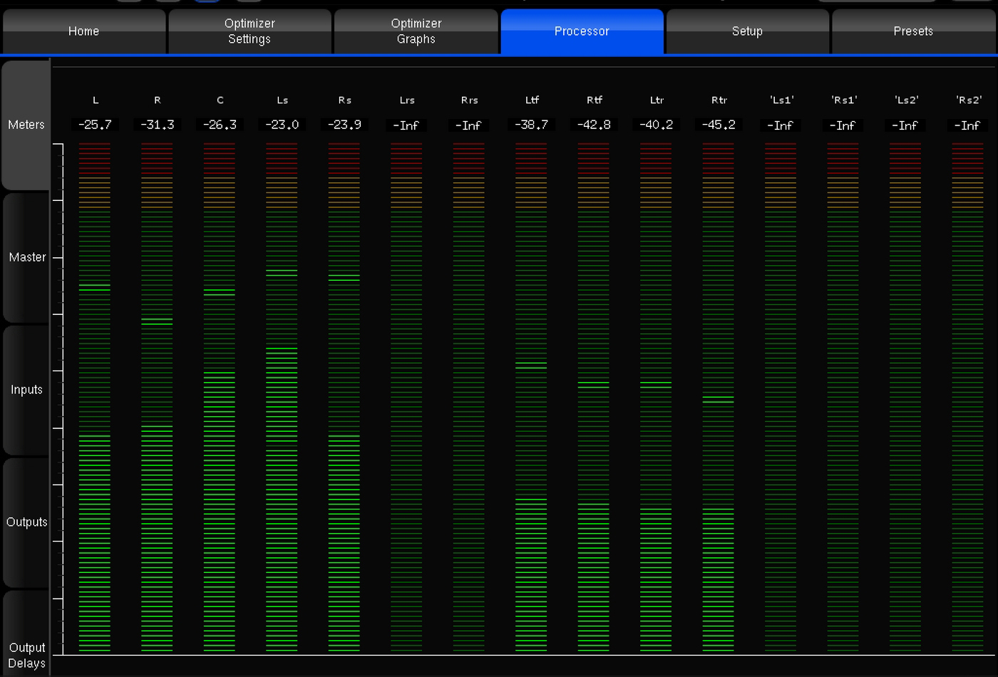Screen dimensions: 998x677
Task: Click the Lrs channel -Inf readout
Action: coord(406,125)
